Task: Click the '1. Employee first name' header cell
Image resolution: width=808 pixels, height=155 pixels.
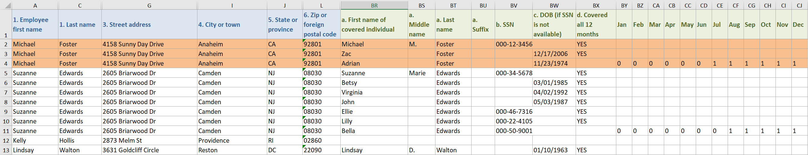Action: (x=35, y=24)
